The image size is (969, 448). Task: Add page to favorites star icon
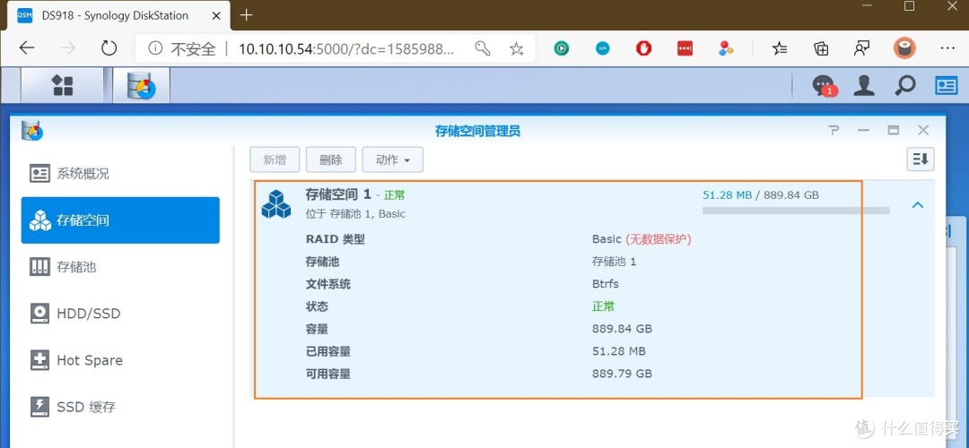point(517,48)
